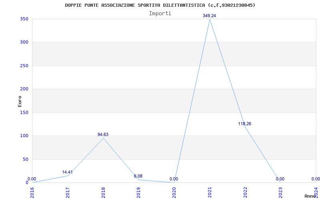320x200 pixels.
Task: Click the 94.63 data label
Action: 103,135
